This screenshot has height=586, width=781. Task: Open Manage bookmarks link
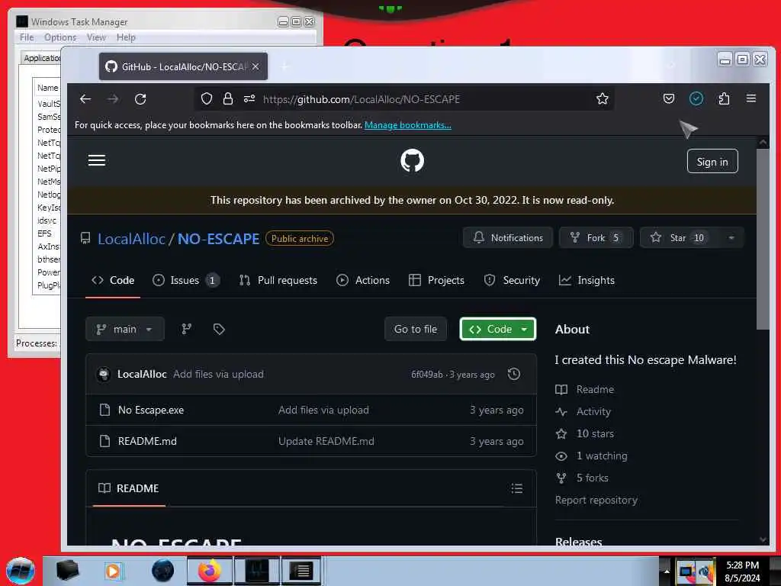tap(408, 125)
